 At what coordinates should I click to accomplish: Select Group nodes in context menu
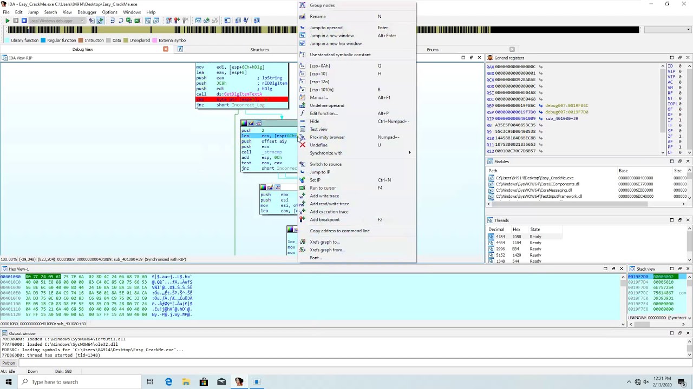(x=357, y=5)
